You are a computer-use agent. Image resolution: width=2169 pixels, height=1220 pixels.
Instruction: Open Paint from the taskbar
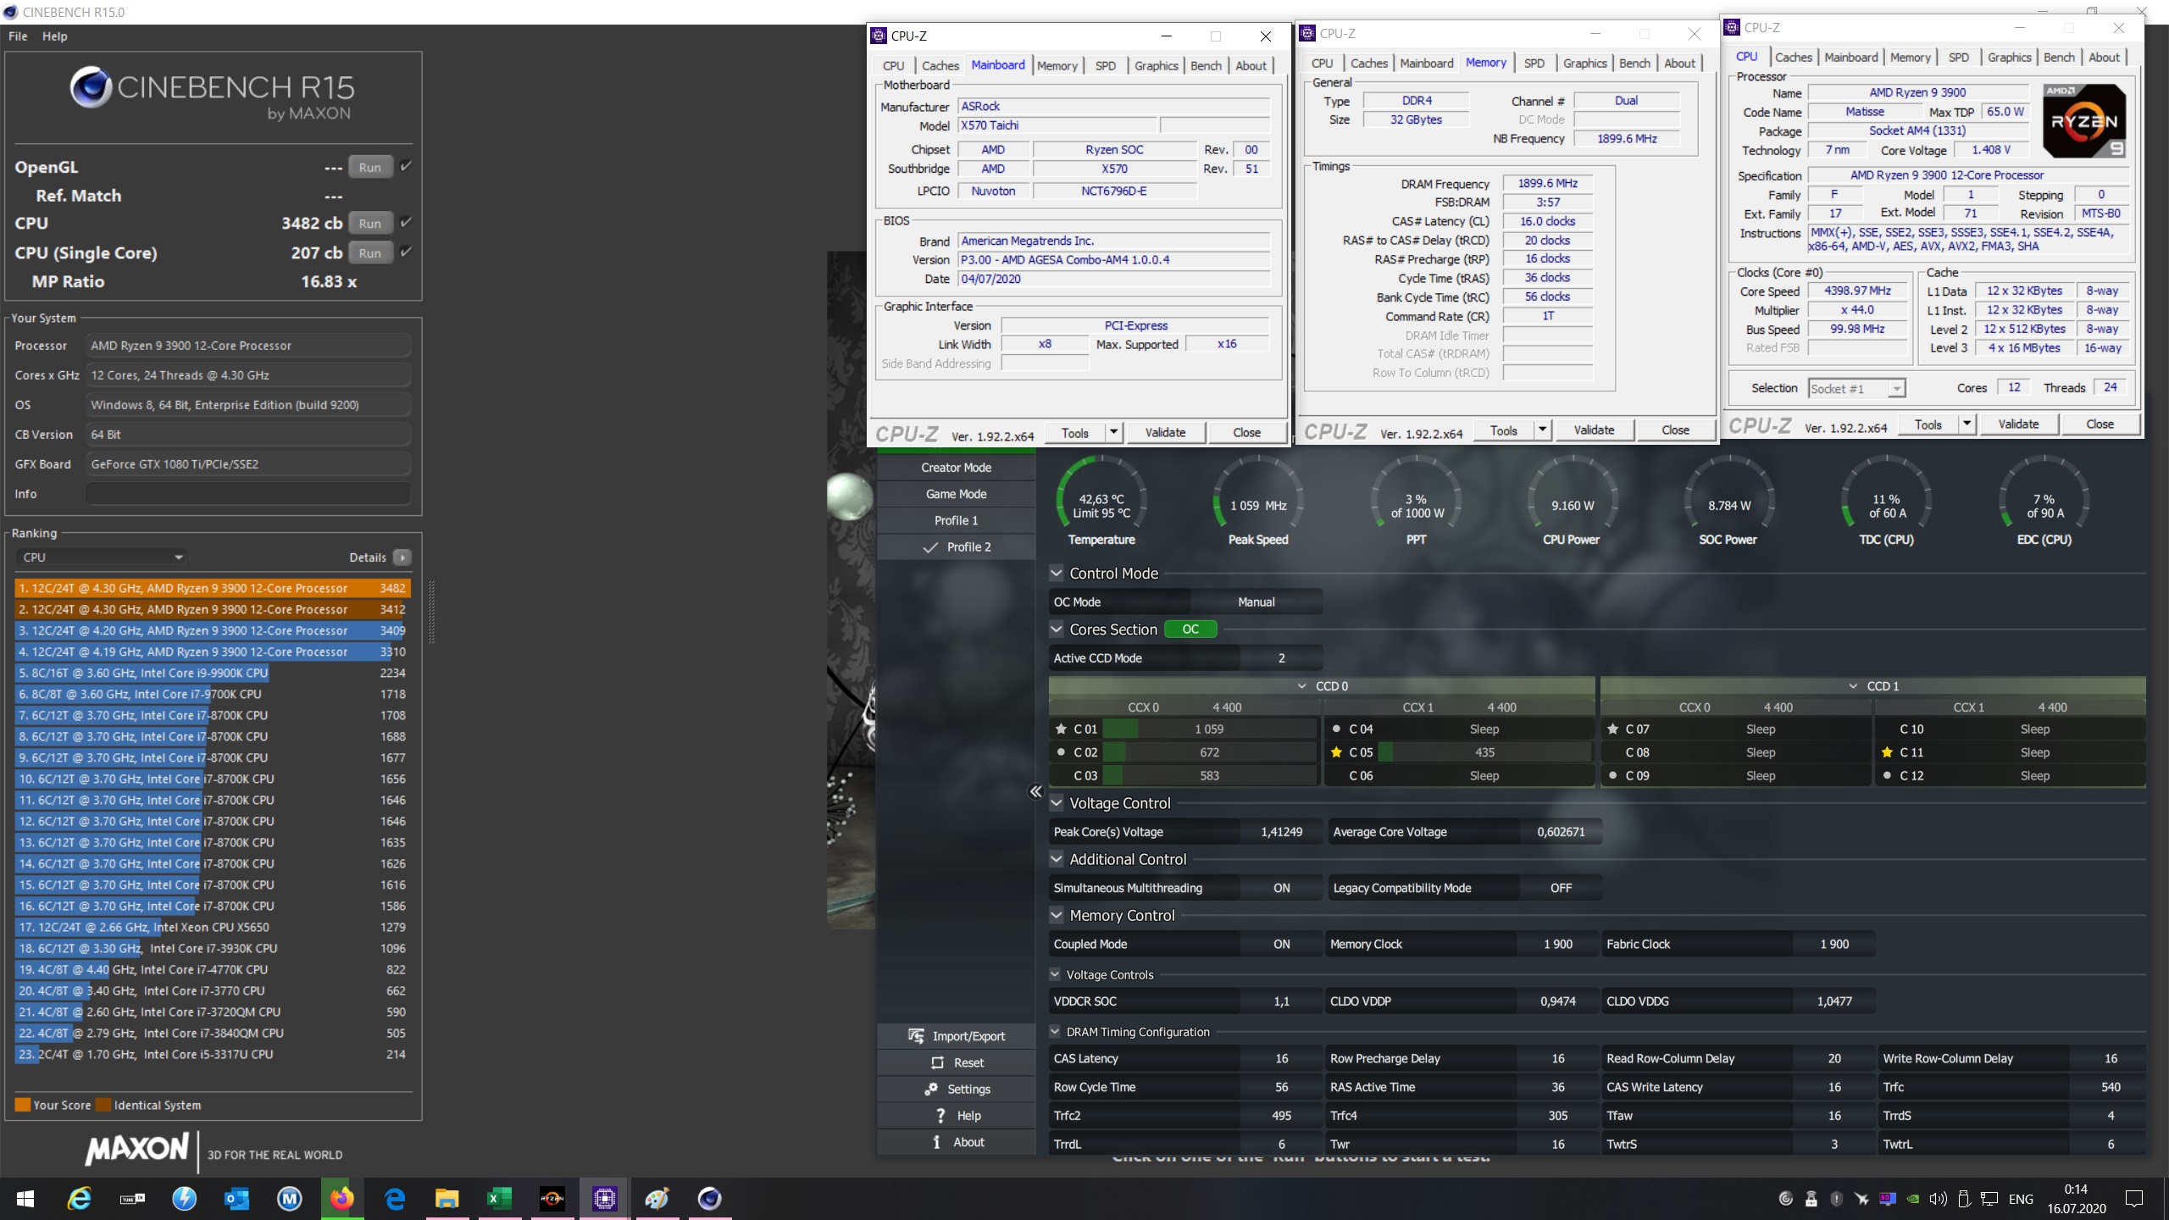657,1198
